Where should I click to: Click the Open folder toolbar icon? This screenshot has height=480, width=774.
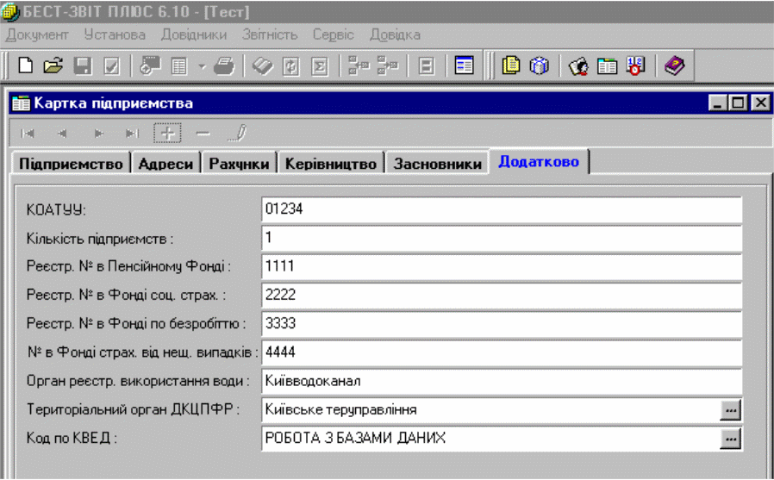click(x=53, y=66)
